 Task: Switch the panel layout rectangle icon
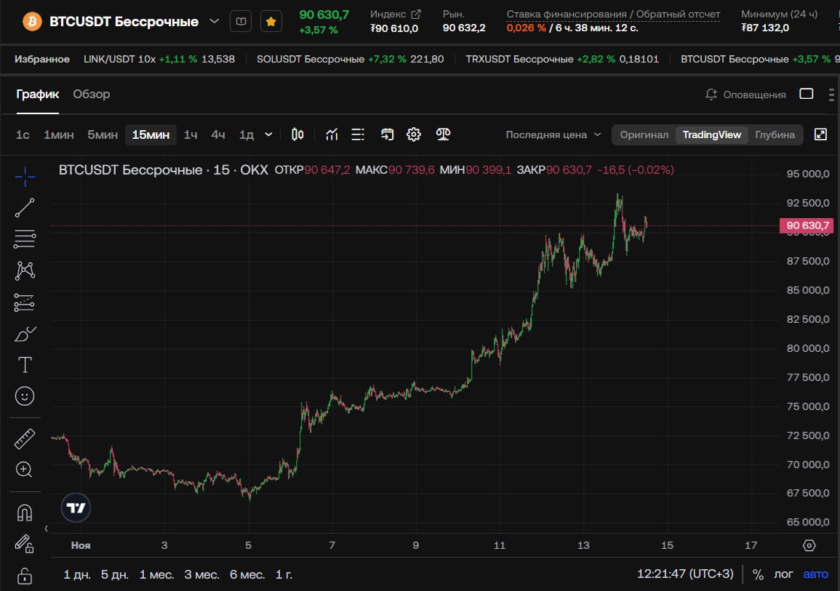(807, 94)
